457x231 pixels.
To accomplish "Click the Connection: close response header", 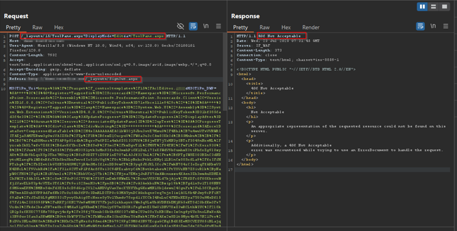I will tap(257, 55).
